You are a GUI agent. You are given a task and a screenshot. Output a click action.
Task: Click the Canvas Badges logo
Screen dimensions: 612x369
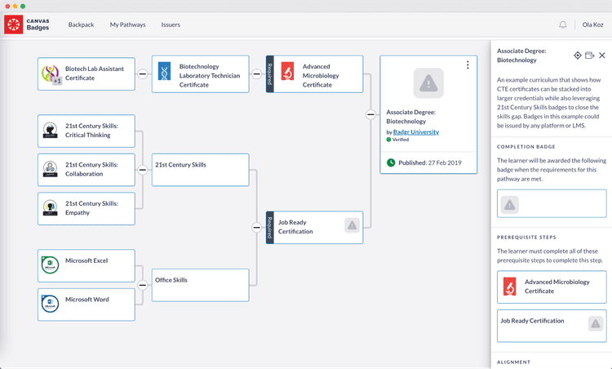[27, 24]
